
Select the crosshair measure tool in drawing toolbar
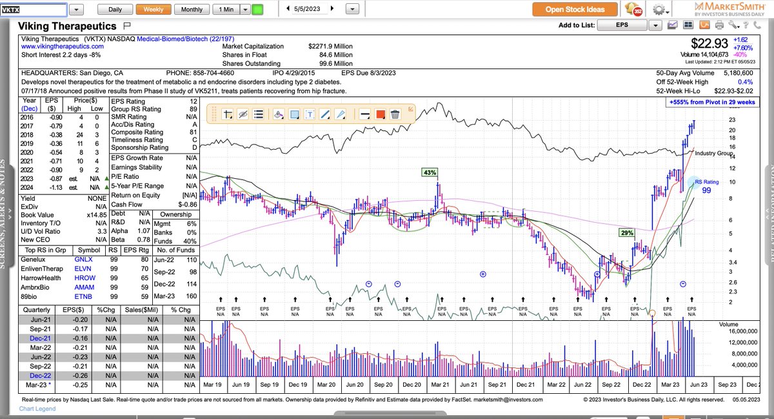pyautogui.click(x=227, y=114)
